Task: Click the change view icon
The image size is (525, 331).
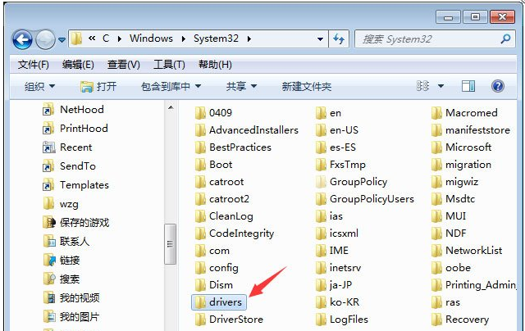Action: coord(423,86)
